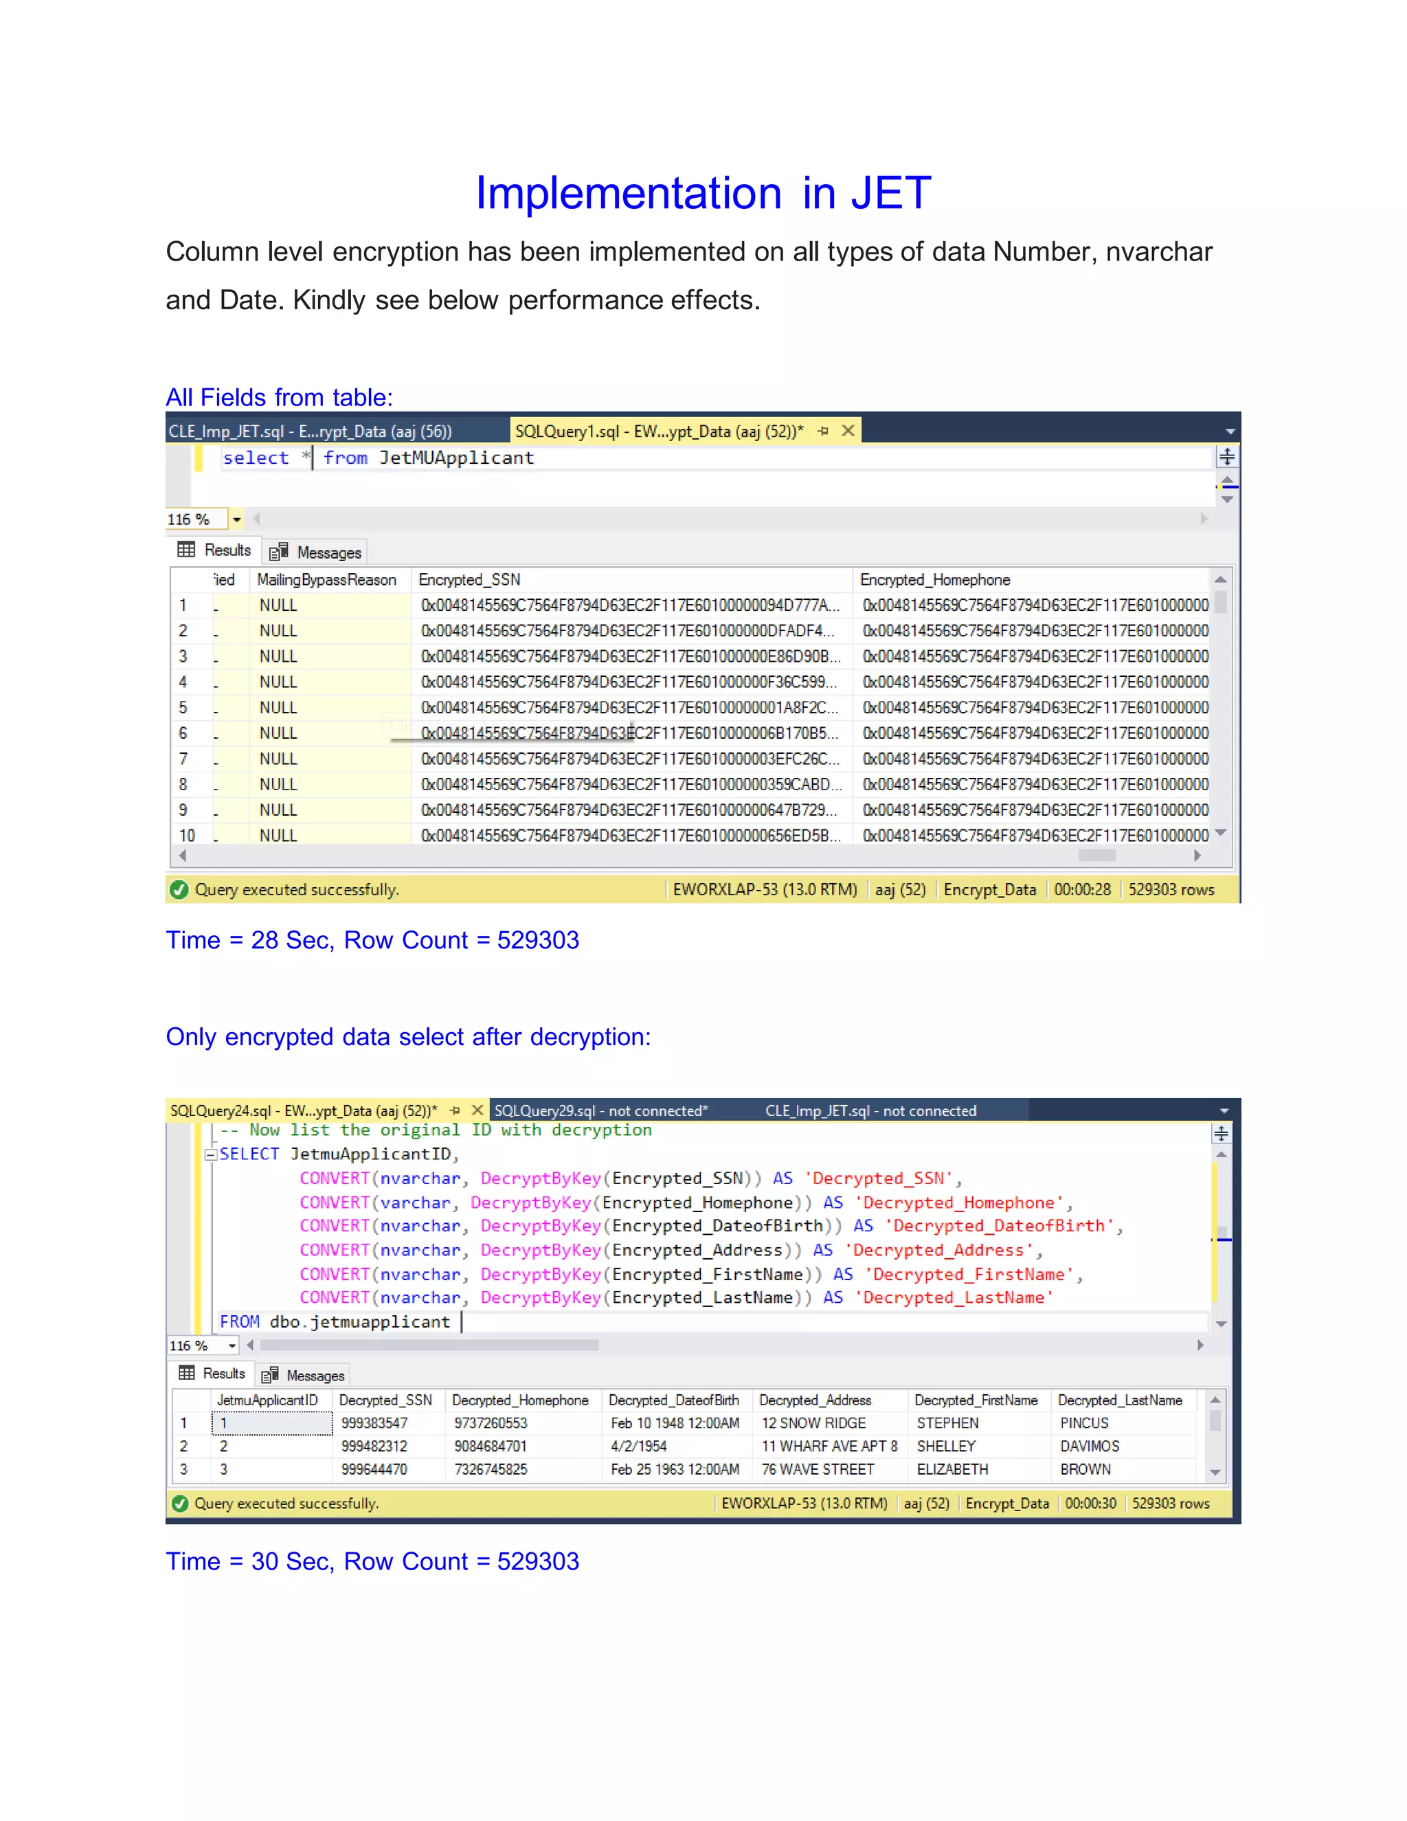Image resolution: width=1407 pixels, height=1821 pixels.
Task: Open the Results tab in upper pane
Action: 215,550
